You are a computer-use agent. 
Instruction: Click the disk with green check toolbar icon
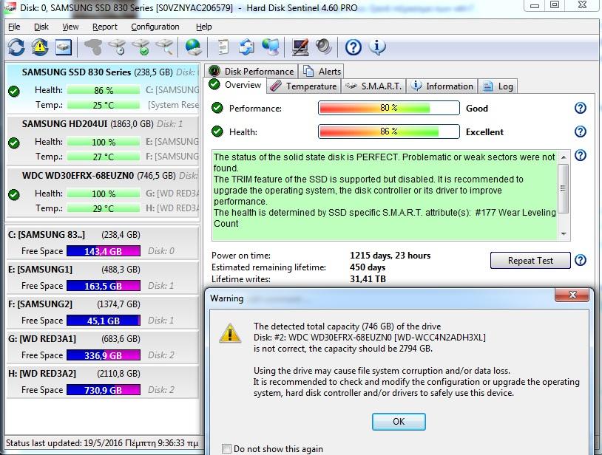click(141, 47)
